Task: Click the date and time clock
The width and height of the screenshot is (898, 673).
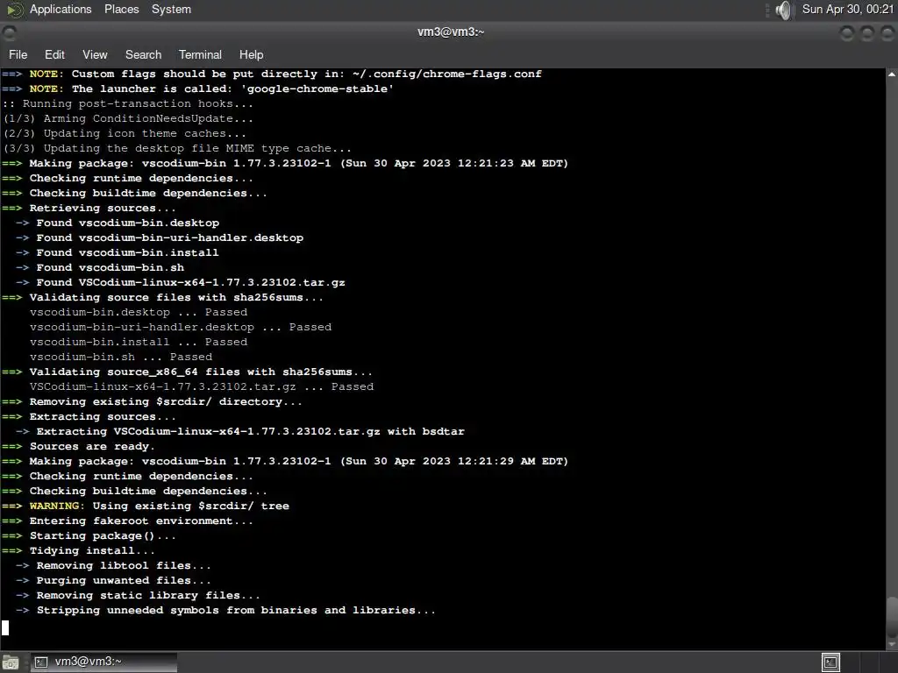Action: [x=848, y=9]
